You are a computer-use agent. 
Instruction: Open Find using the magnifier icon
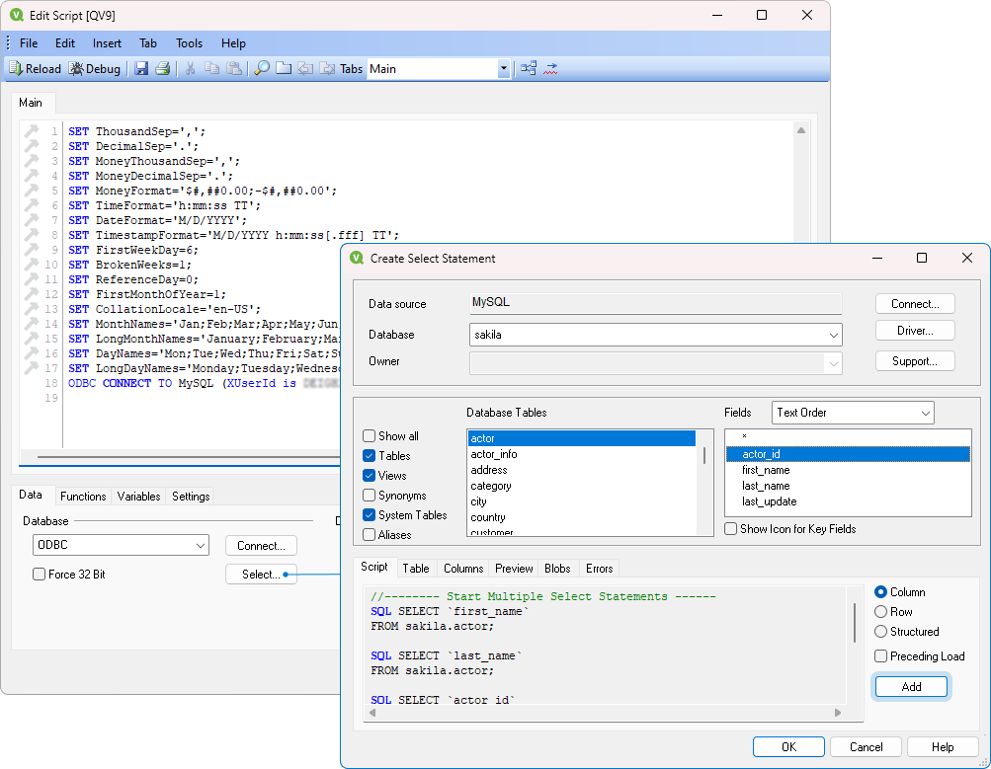[261, 68]
